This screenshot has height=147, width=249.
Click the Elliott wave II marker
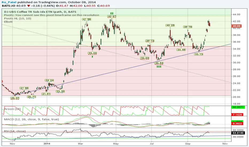click(x=112, y=14)
